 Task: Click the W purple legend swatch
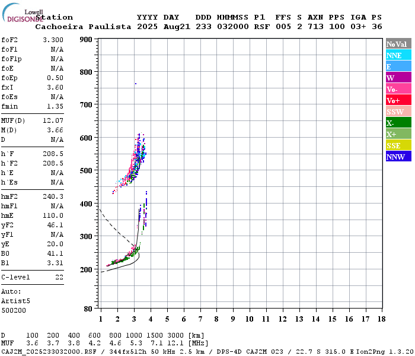(x=398, y=77)
